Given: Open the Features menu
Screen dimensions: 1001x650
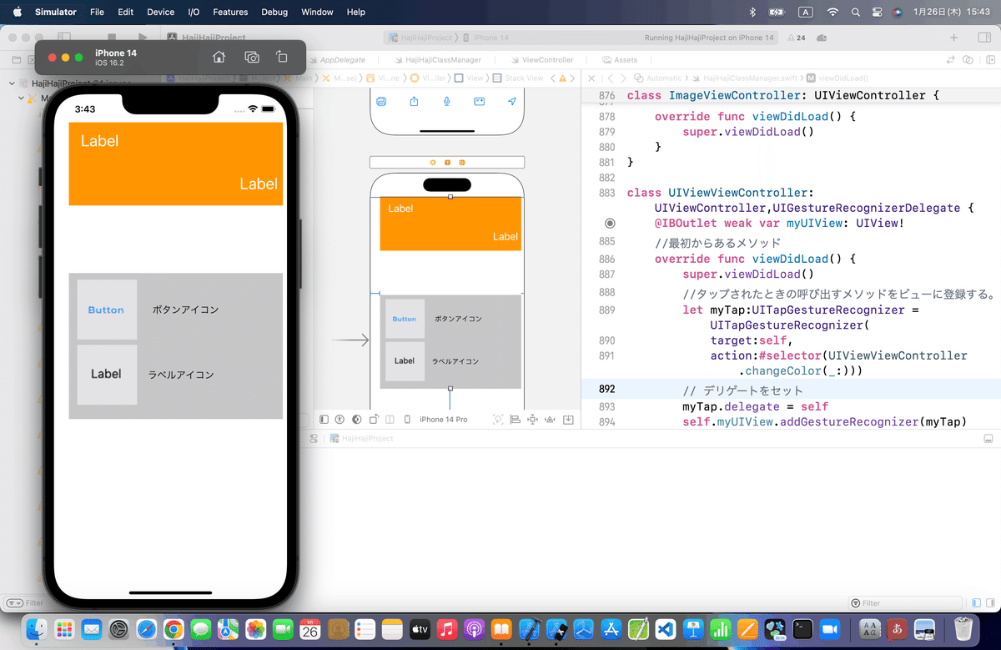Looking at the screenshot, I should (x=230, y=12).
